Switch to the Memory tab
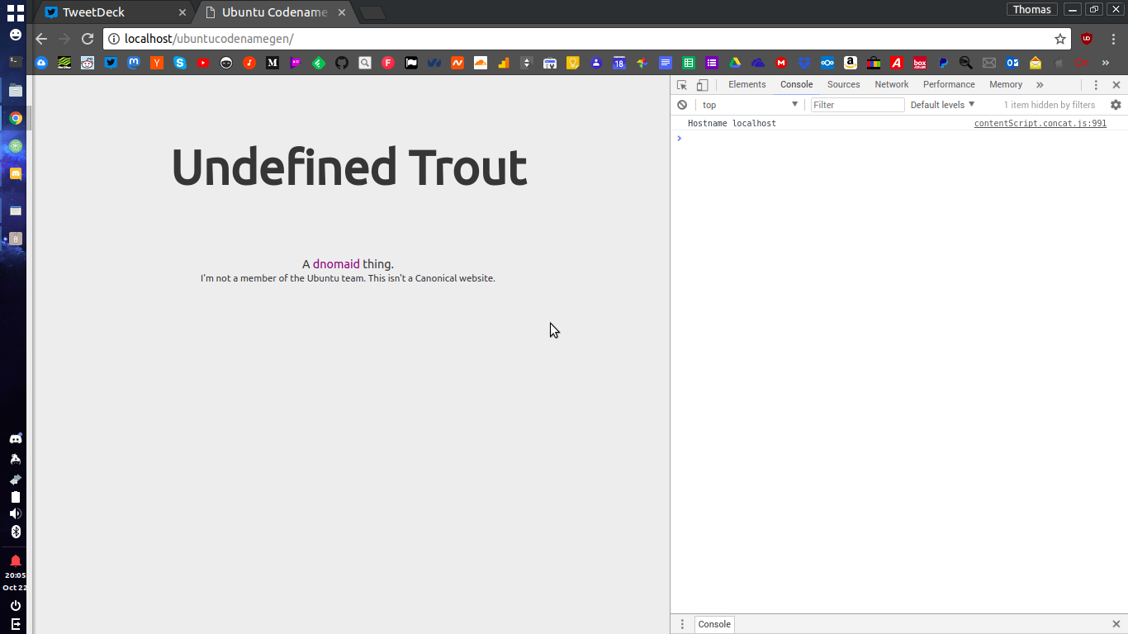This screenshot has height=634, width=1128. 1006,85
